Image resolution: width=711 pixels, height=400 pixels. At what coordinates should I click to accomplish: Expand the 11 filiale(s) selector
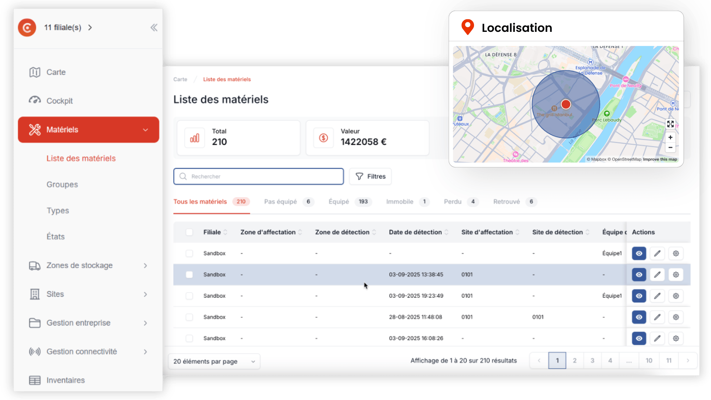(68, 27)
